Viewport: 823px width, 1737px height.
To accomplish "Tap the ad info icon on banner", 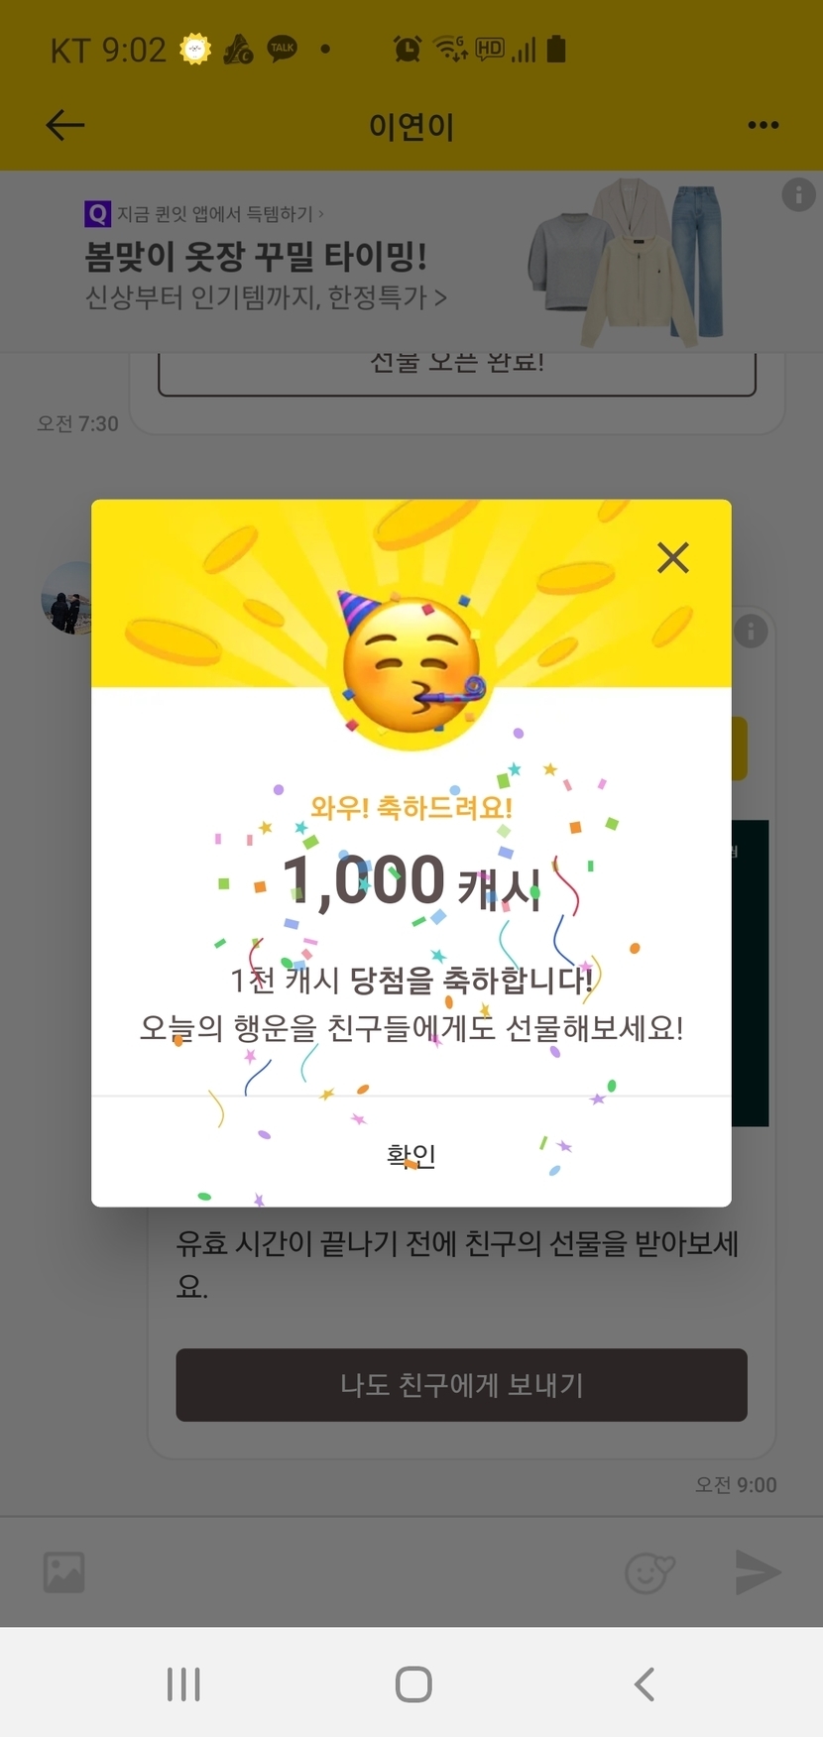I will pos(798,194).
